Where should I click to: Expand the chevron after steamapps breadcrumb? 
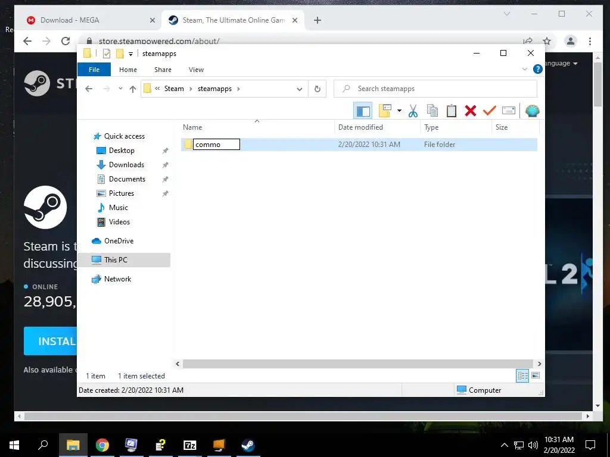point(238,89)
